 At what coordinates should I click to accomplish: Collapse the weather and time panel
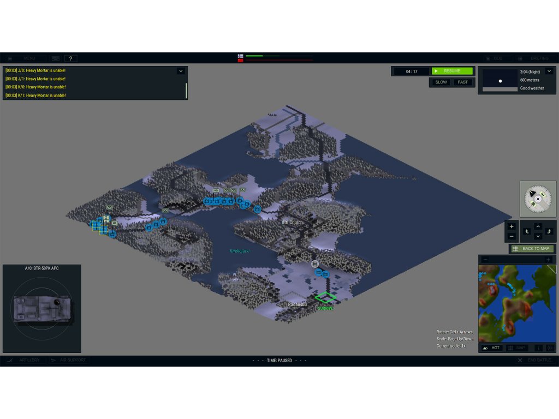click(549, 71)
